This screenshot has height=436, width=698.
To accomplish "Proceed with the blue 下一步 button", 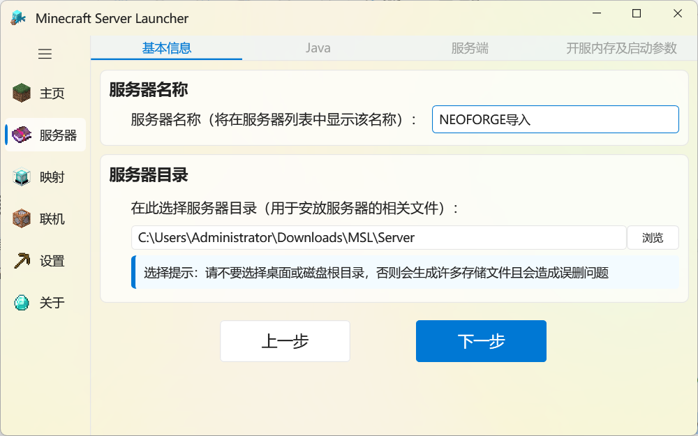I will pyautogui.click(x=481, y=341).
